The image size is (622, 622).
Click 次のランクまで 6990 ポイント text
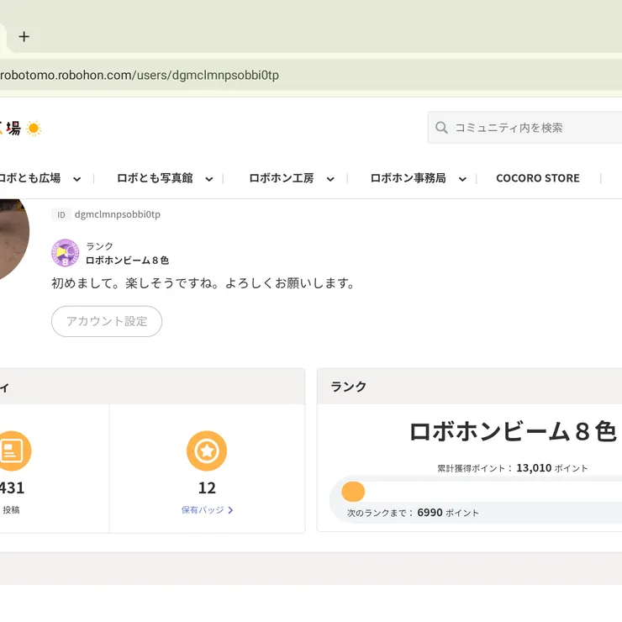click(413, 513)
